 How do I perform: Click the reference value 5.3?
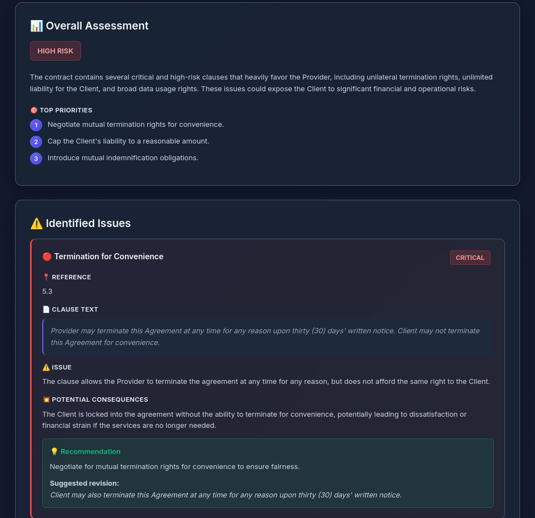pyautogui.click(x=47, y=291)
